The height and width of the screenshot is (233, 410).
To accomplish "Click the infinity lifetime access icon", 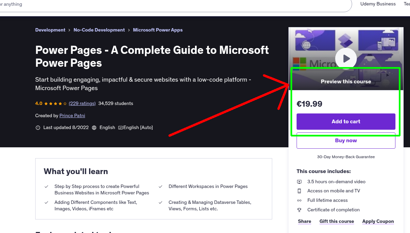I will pos(299,200).
